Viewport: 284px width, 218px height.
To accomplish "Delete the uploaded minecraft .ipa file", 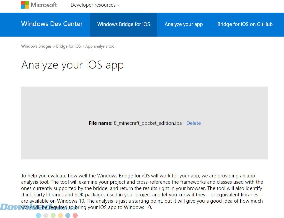I will point(194,123).
